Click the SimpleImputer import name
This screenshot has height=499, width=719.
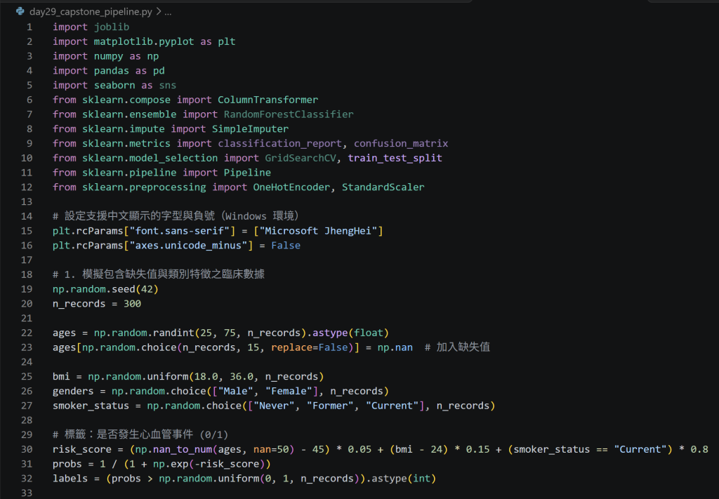pos(251,129)
